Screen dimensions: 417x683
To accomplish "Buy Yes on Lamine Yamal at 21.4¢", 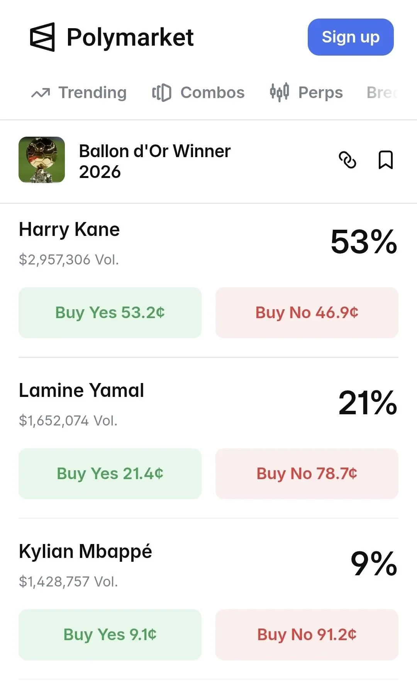I will (x=110, y=474).
